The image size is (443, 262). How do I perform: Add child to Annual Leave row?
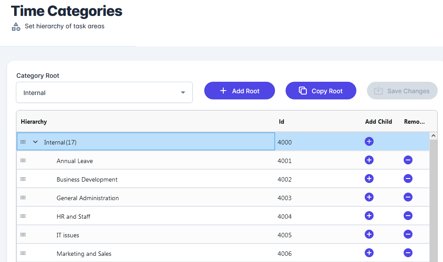(x=369, y=160)
